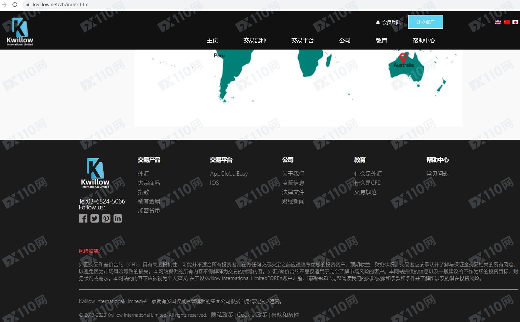Open the 监管信息 footer link
This screenshot has width=520, height=322.
(293, 183)
